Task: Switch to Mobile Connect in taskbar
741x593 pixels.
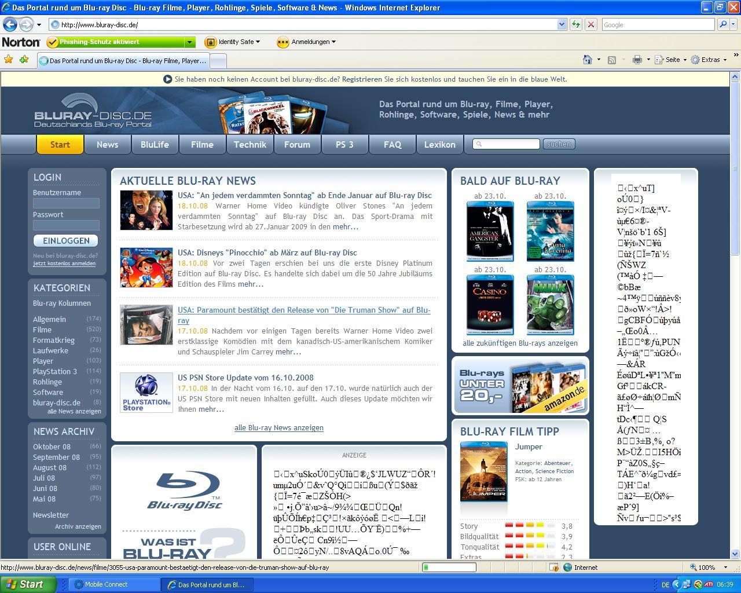Action: (x=115, y=584)
